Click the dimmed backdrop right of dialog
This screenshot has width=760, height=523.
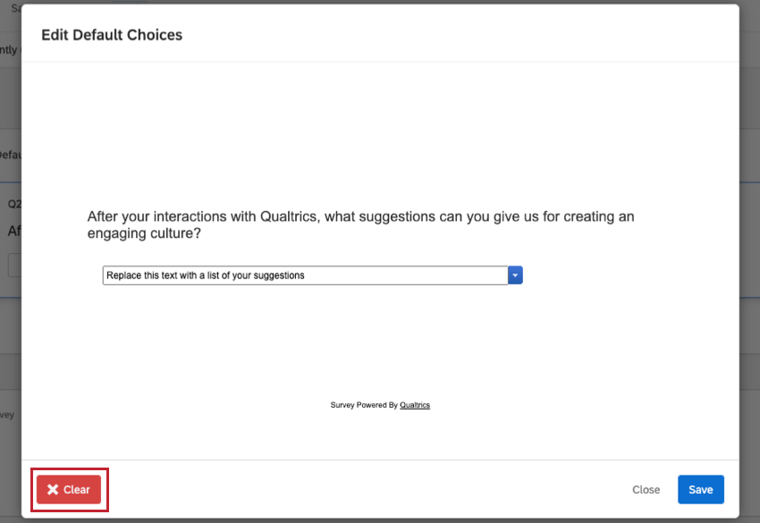[x=749, y=268]
